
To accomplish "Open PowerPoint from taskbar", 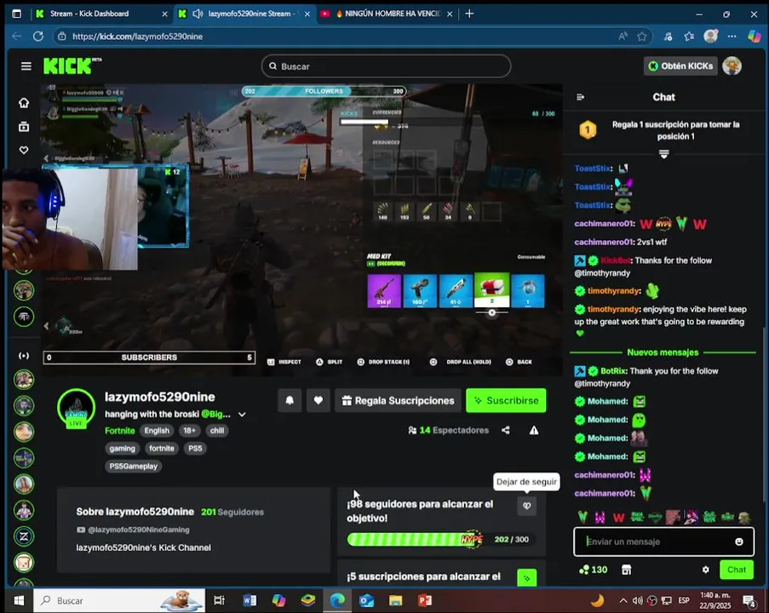I will tap(425, 600).
